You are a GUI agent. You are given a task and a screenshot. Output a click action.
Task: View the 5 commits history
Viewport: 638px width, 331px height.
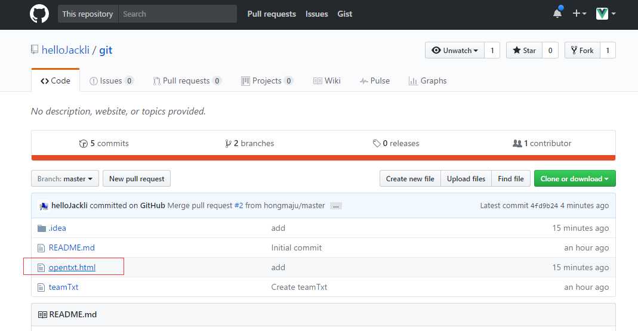(104, 143)
